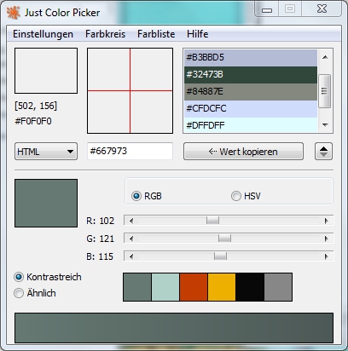Pick the yellow palette swatch
348x351 pixels.
pyautogui.click(x=222, y=287)
